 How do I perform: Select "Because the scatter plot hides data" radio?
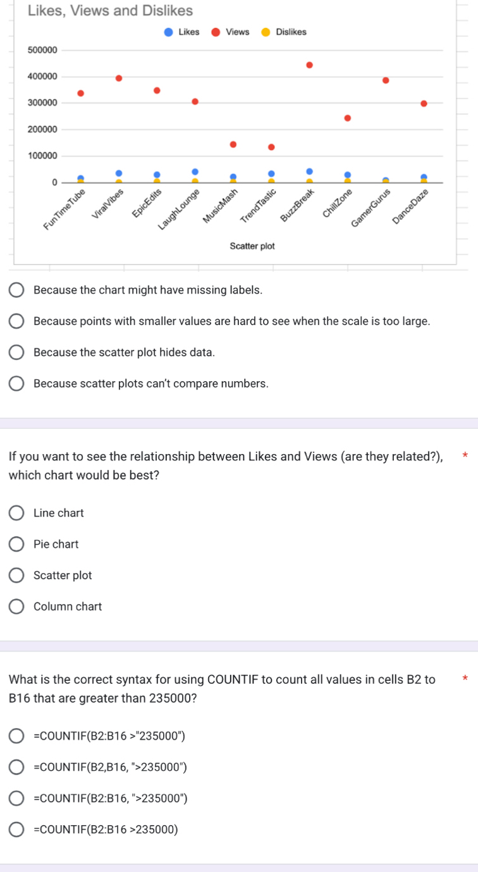18,352
